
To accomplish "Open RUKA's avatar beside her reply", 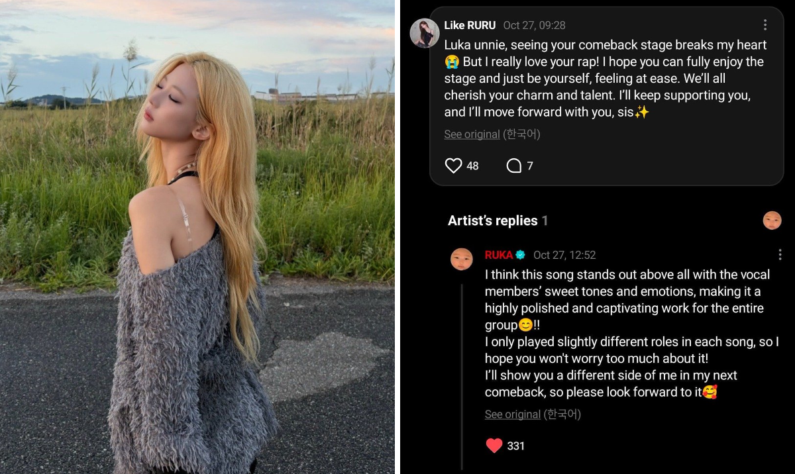I will (x=462, y=258).
